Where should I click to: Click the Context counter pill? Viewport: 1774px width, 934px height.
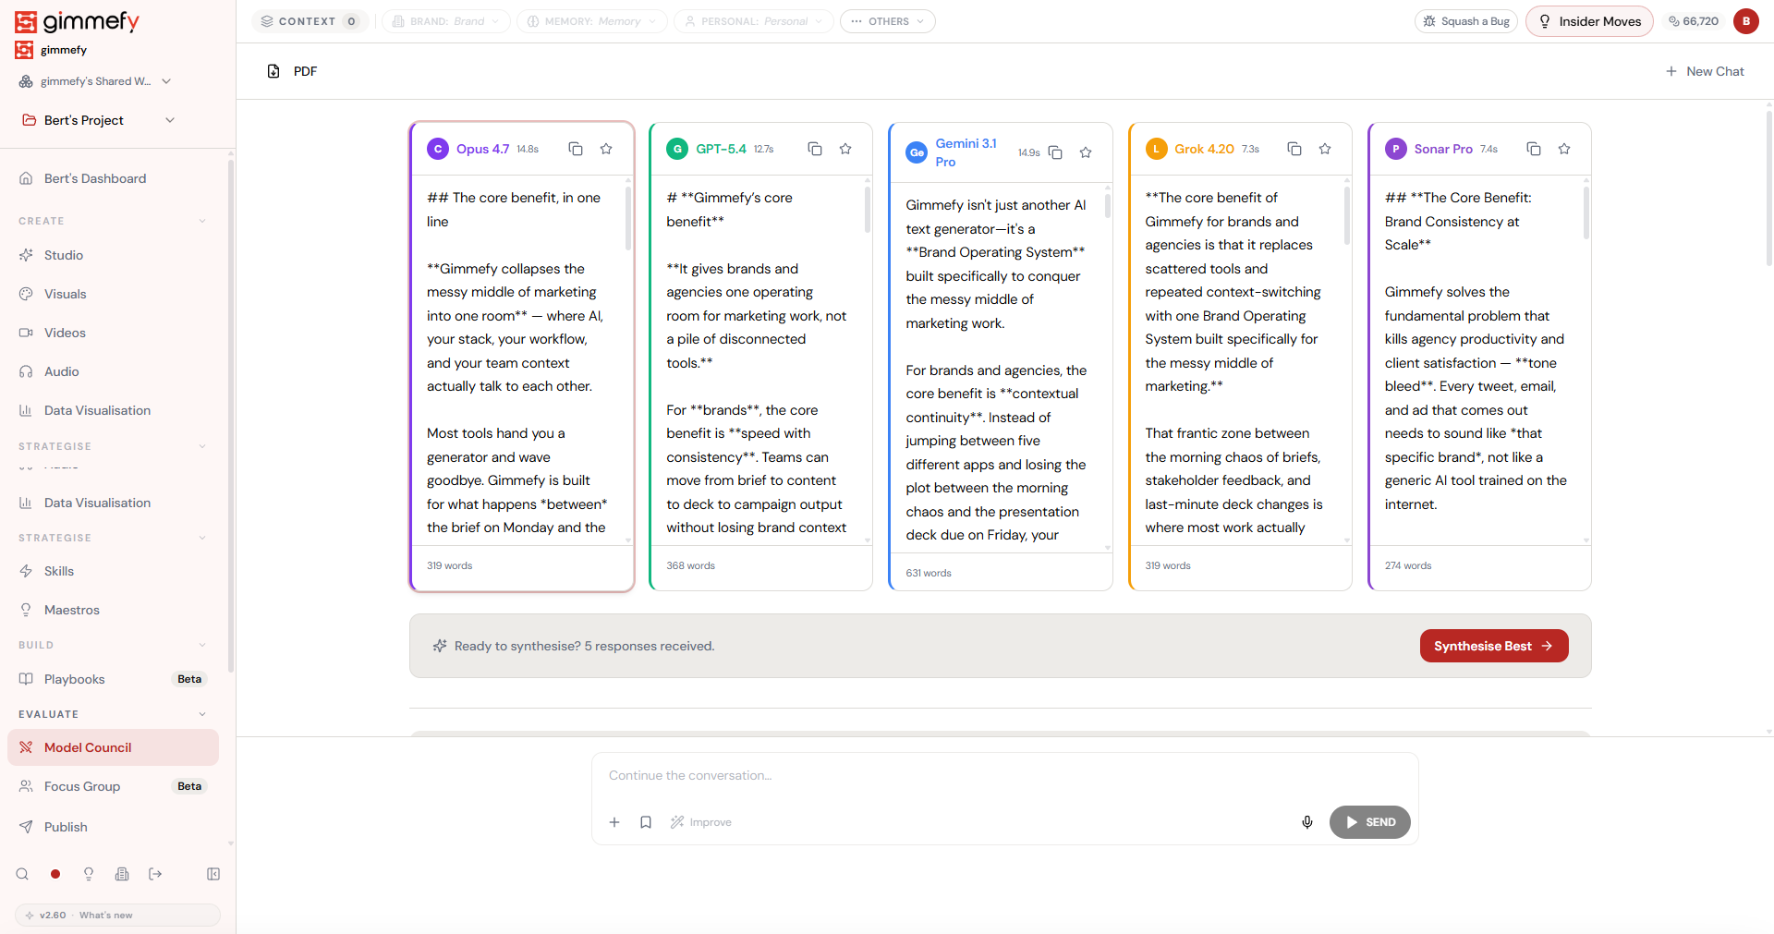[x=310, y=21]
